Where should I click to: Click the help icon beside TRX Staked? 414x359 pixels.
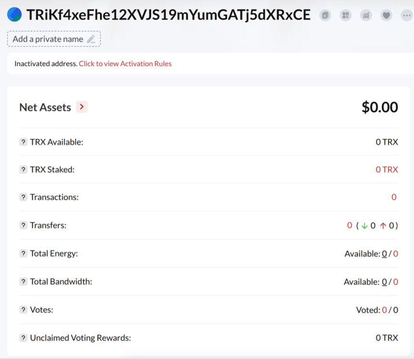pyautogui.click(x=23, y=170)
